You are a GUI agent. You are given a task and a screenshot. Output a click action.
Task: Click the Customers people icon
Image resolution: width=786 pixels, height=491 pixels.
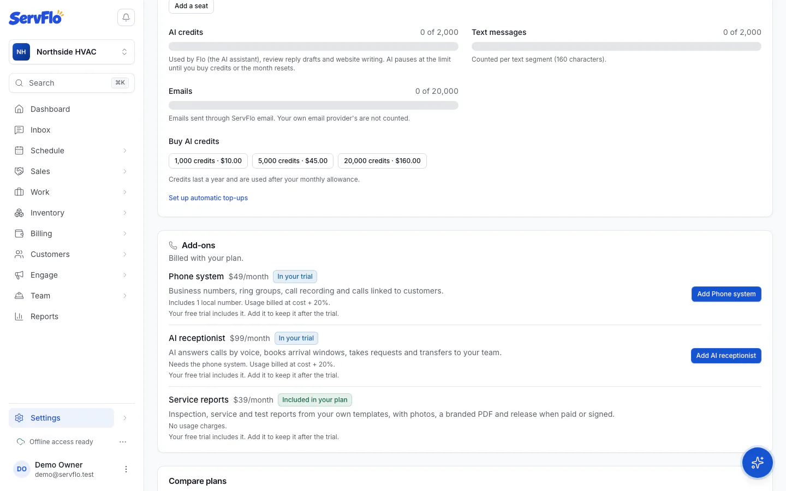pos(19,254)
